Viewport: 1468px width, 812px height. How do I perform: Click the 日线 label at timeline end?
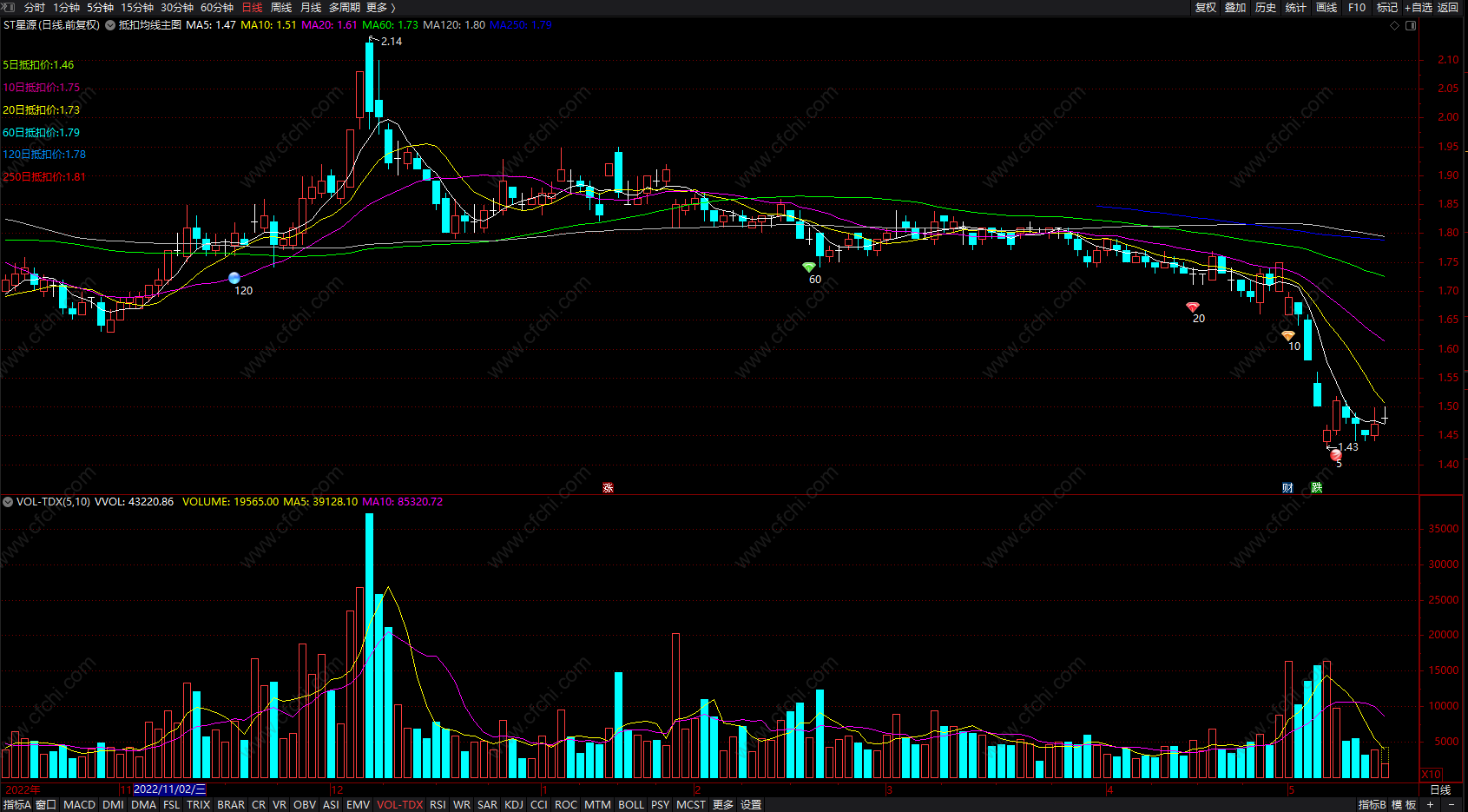(x=1440, y=789)
